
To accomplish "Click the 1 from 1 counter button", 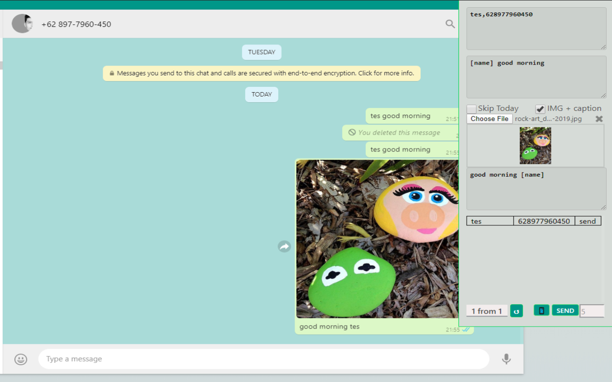I will [486, 310].
